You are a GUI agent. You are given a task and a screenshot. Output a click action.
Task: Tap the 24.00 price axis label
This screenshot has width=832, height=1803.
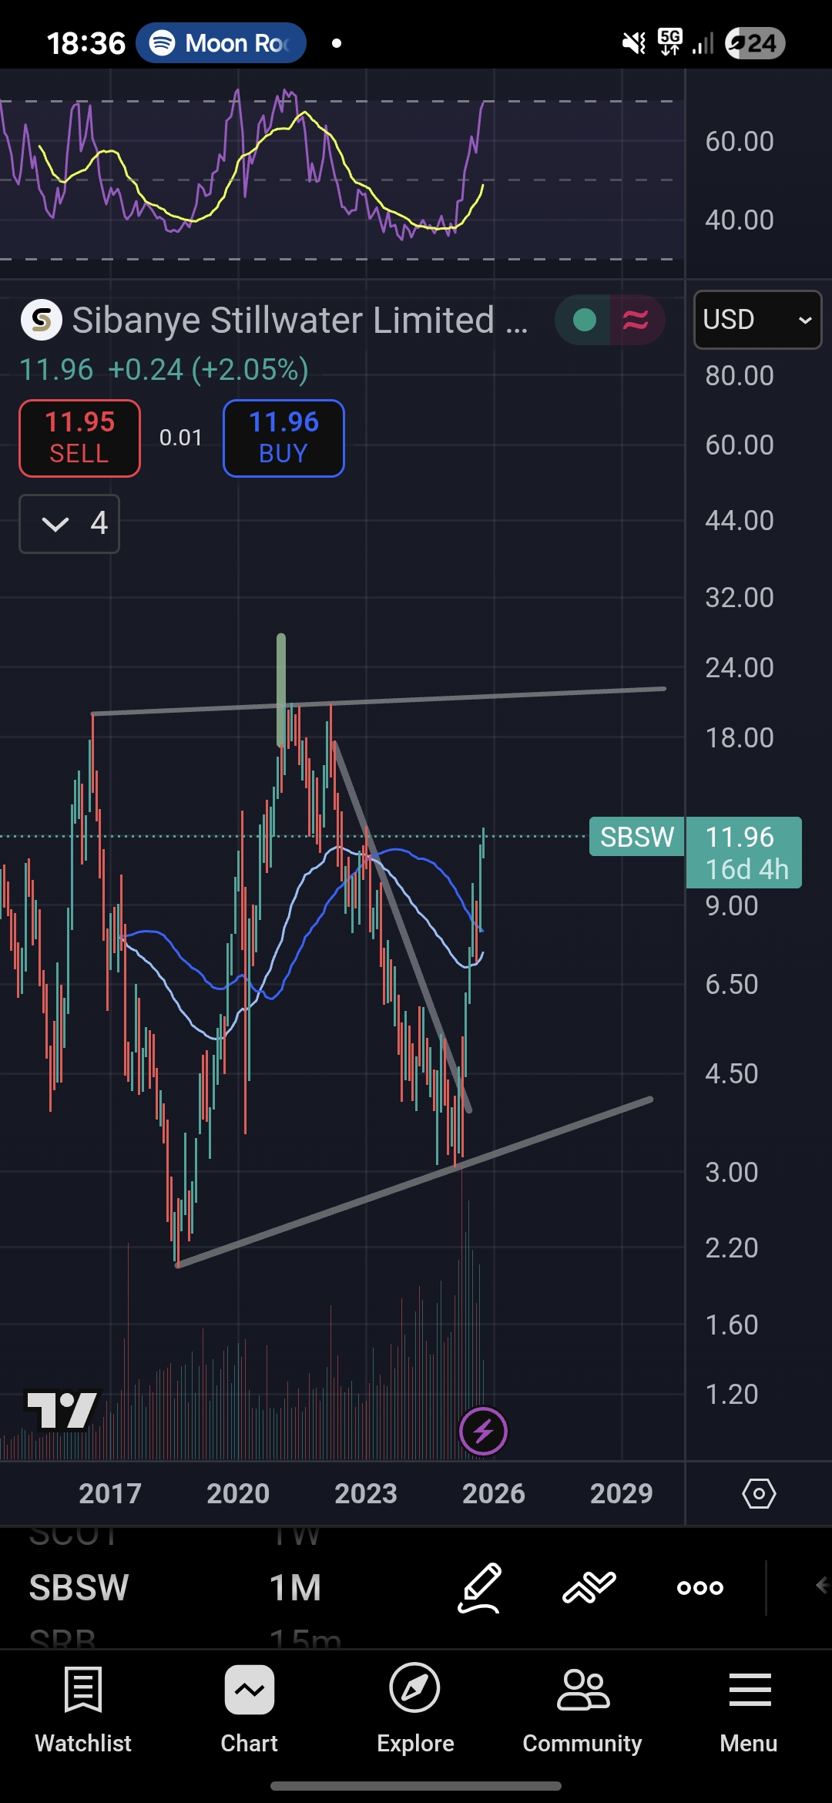tap(740, 668)
